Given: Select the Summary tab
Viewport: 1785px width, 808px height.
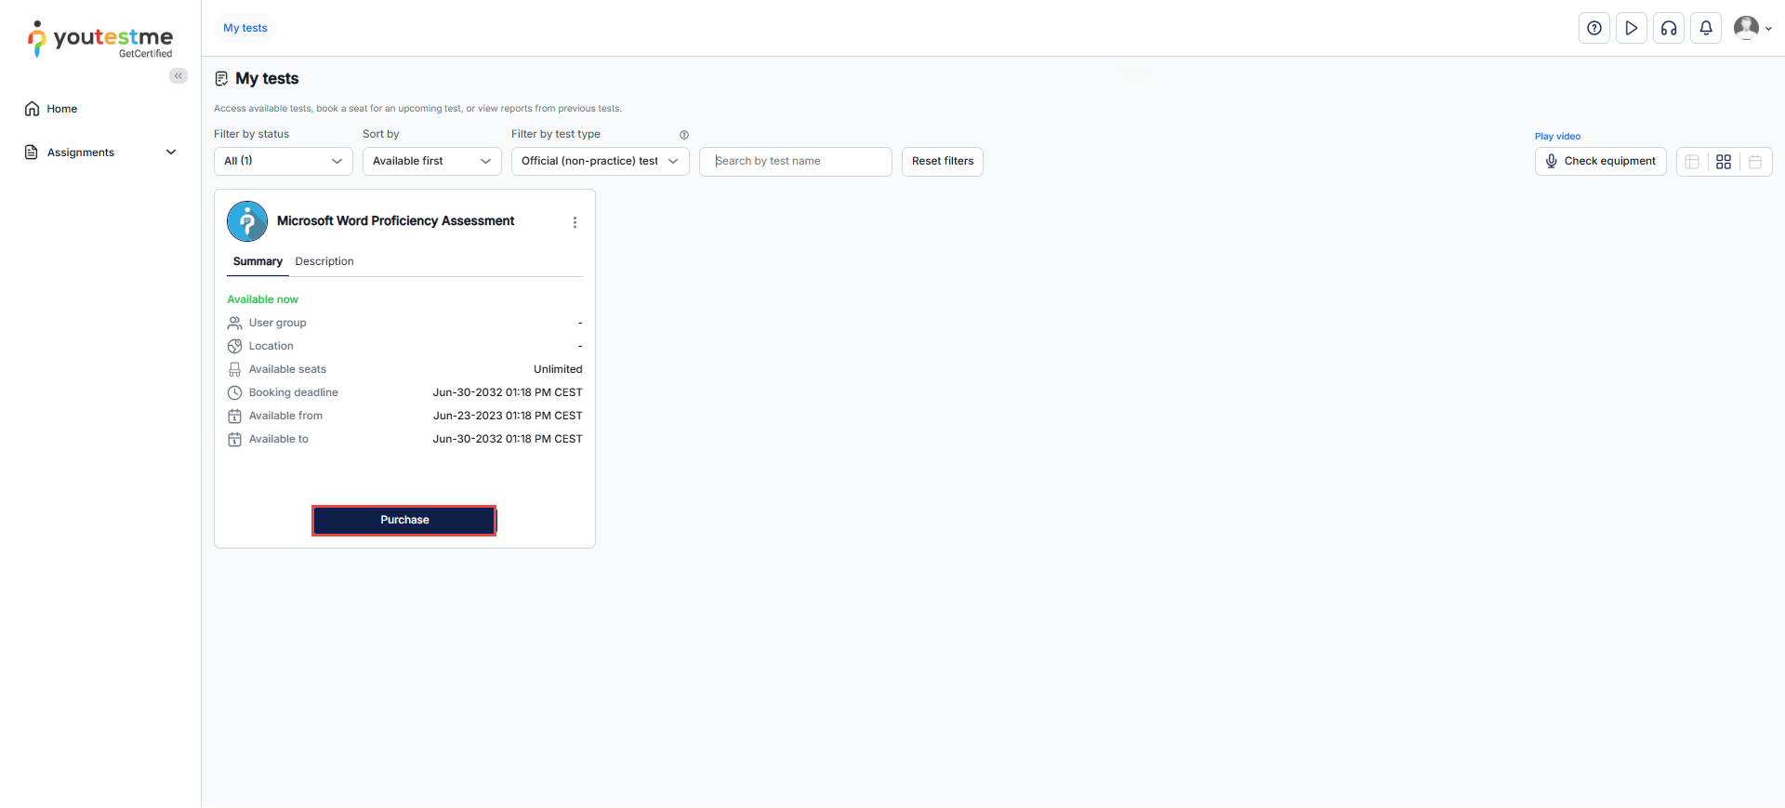Looking at the screenshot, I should coord(258,261).
